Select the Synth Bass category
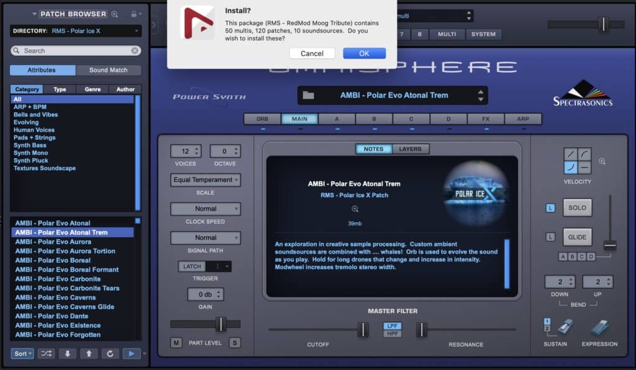The height and width of the screenshot is (370, 636). (72, 145)
